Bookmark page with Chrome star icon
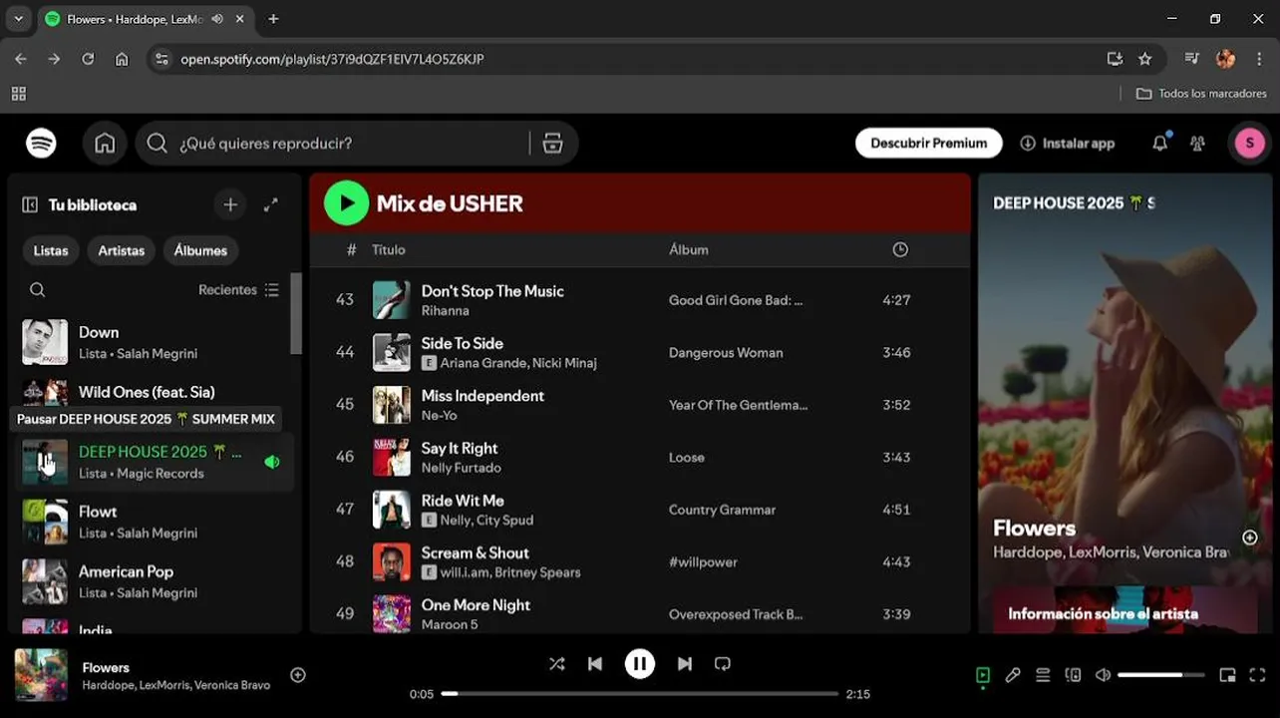Image resolution: width=1280 pixels, height=718 pixels. (1144, 59)
